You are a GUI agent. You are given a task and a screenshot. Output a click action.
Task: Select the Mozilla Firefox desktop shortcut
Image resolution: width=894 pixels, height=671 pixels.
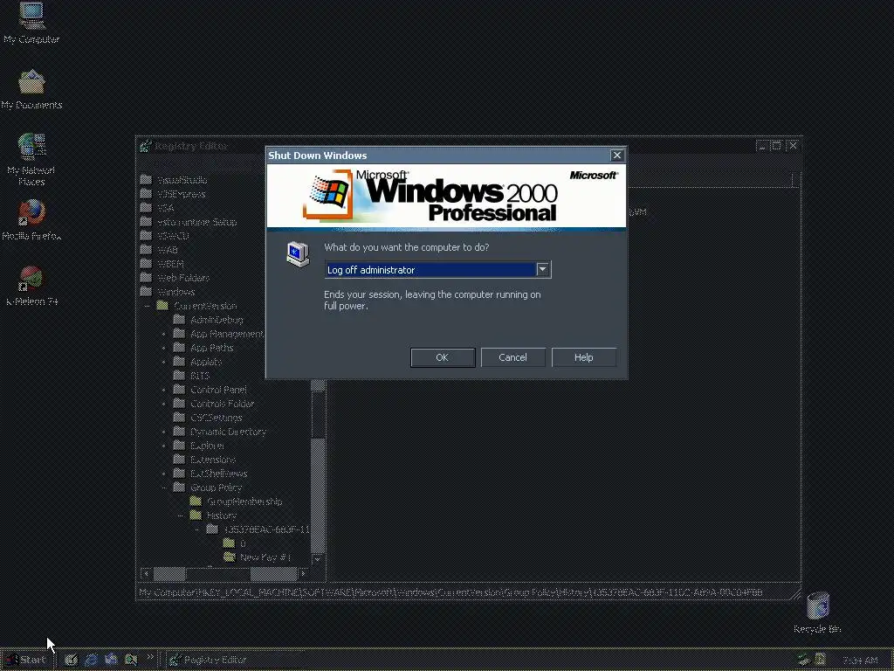click(x=31, y=219)
